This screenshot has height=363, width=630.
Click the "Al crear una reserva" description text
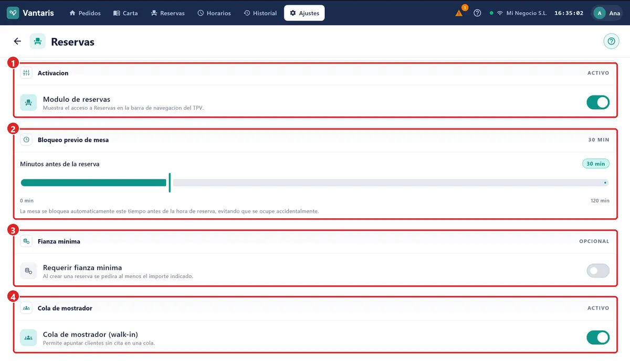(118, 276)
